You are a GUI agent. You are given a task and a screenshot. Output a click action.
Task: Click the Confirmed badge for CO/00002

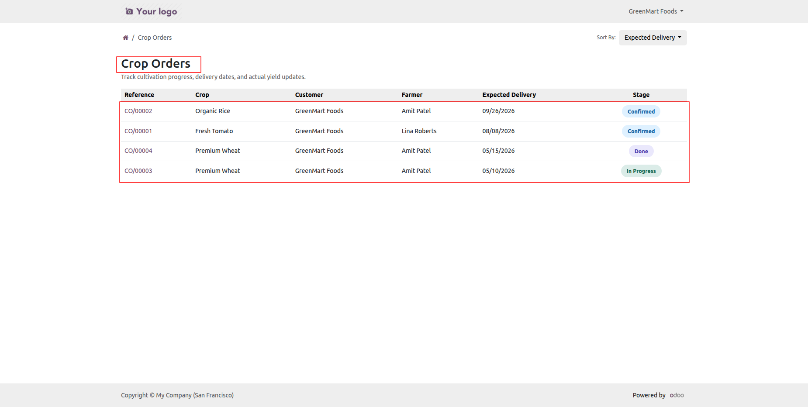pyautogui.click(x=641, y=111)
